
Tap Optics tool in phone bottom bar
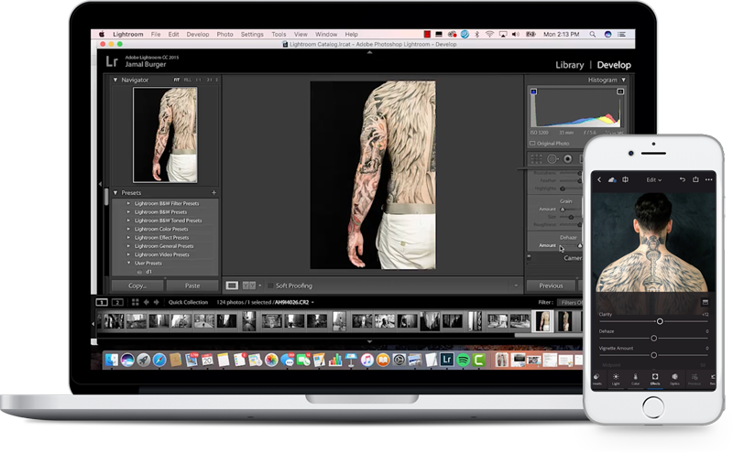coord(674,379)
